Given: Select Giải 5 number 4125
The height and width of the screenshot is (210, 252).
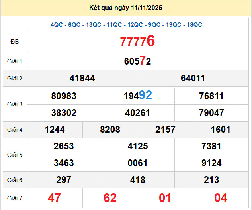Looking at the screenshot, I should tap(137, 146).
